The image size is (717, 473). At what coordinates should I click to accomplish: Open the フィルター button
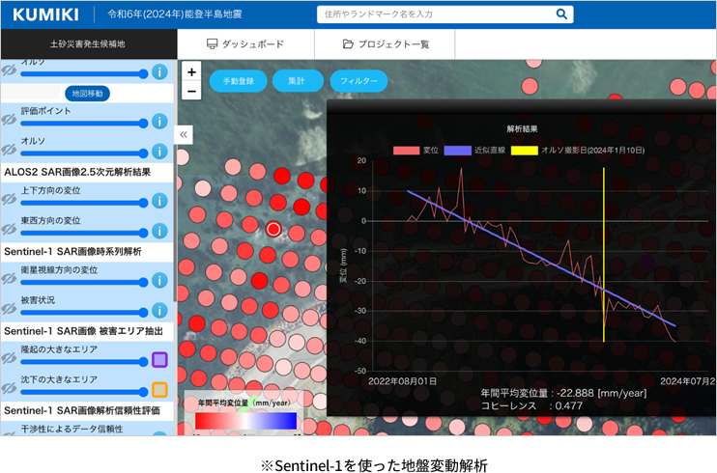pyautogui.click(x=358, y=81)
